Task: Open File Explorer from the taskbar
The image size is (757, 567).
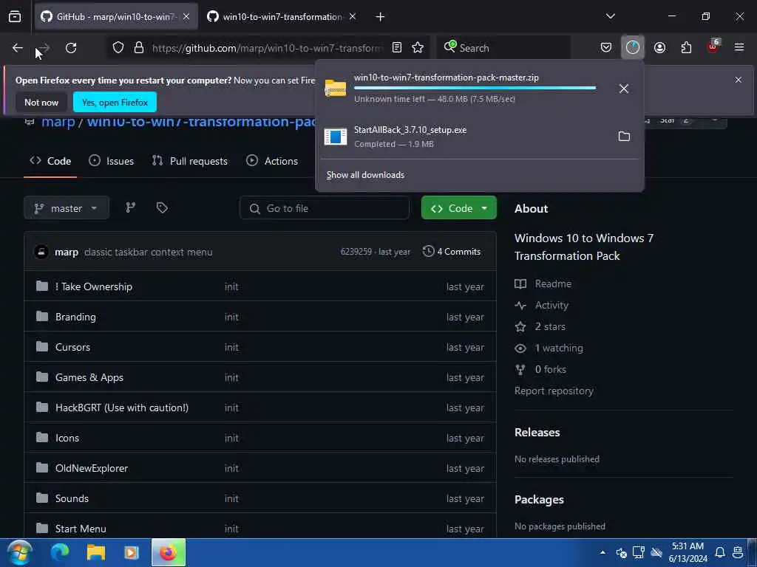Action: (x=95, y=552)
